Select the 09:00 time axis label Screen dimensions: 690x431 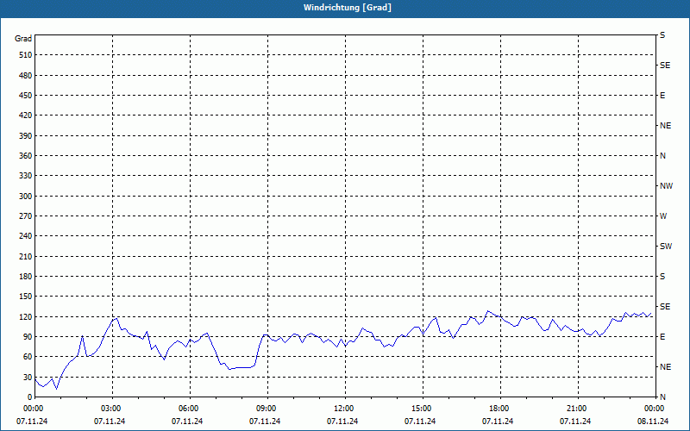(x=267, y=409)
